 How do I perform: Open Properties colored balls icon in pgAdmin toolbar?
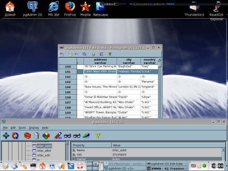pos(46,135)
